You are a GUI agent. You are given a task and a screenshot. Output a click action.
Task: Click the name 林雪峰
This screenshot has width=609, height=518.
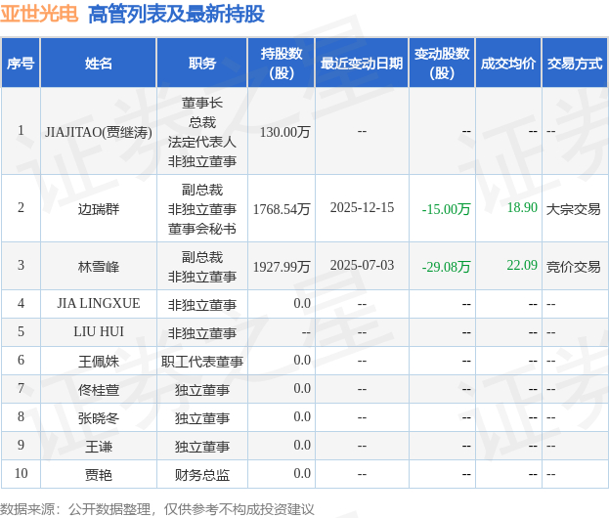tap(99, 267)
